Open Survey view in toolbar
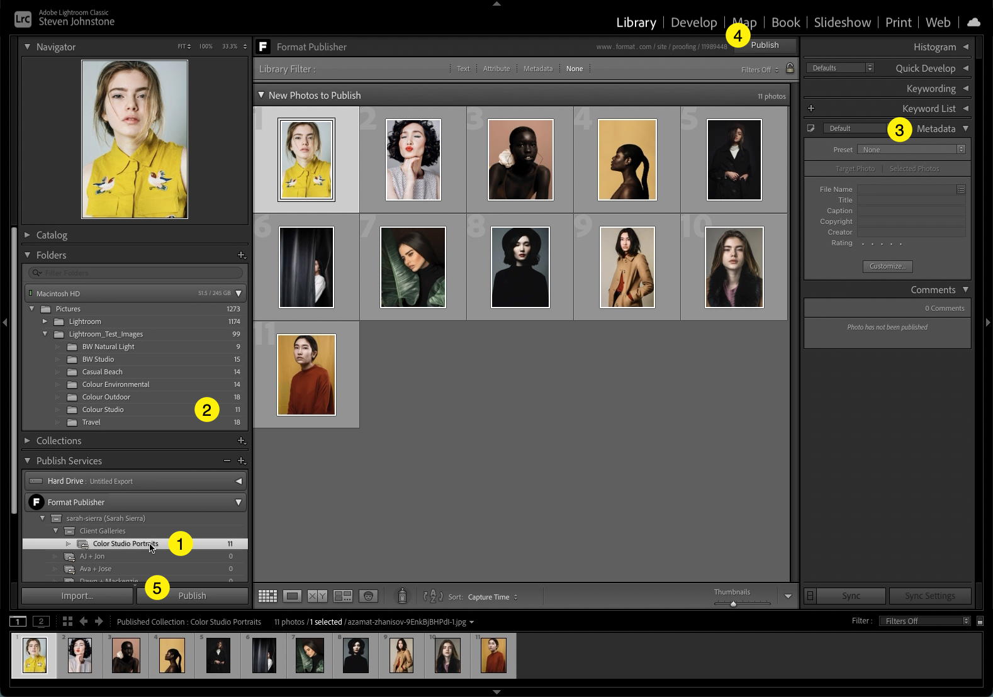The width and height of the screenshot is (993, 697). (x=343, y=596)
